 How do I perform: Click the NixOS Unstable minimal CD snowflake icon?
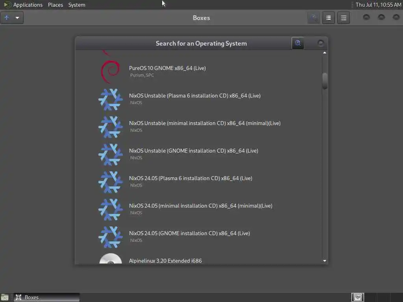pyautogui.click(x=111, y=127)
